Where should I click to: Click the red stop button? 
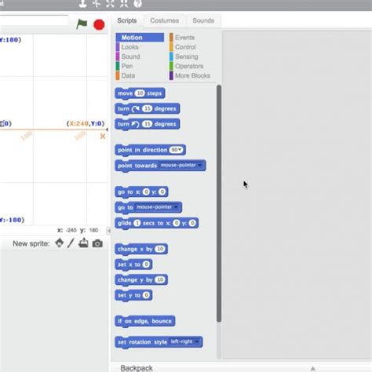99,25
